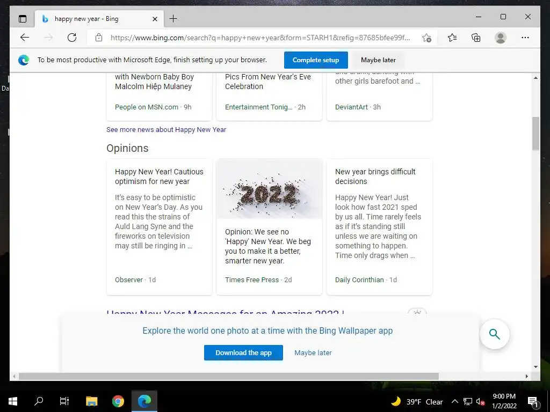The height and width of the screenshot is (412, 550).
Task: Refresh the current page
Action: coord(72,38)
